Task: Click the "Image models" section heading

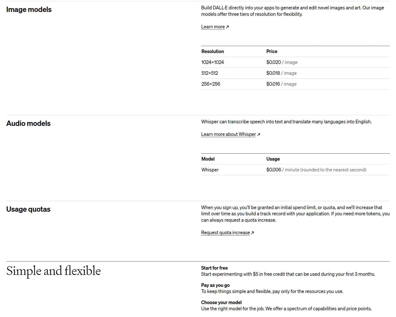Action: click(x=29, y=9)
